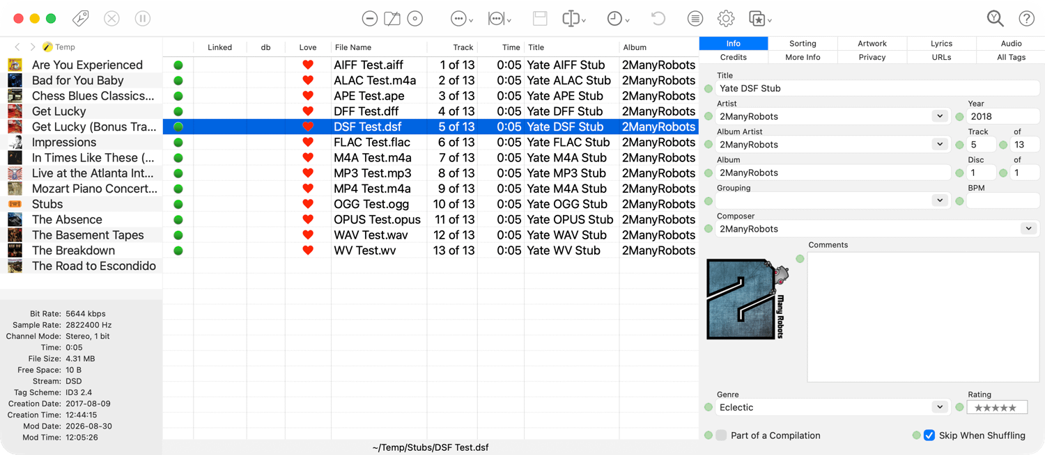1045x455 pixels.
Task: Sort by the Track column header
Action: pos(452,47)
